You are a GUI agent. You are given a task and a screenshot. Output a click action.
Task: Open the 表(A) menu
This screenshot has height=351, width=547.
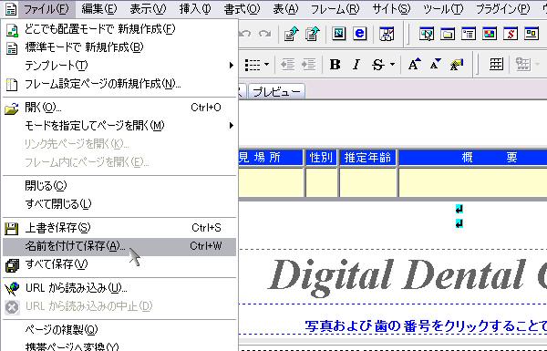click(x=285, y=9)
